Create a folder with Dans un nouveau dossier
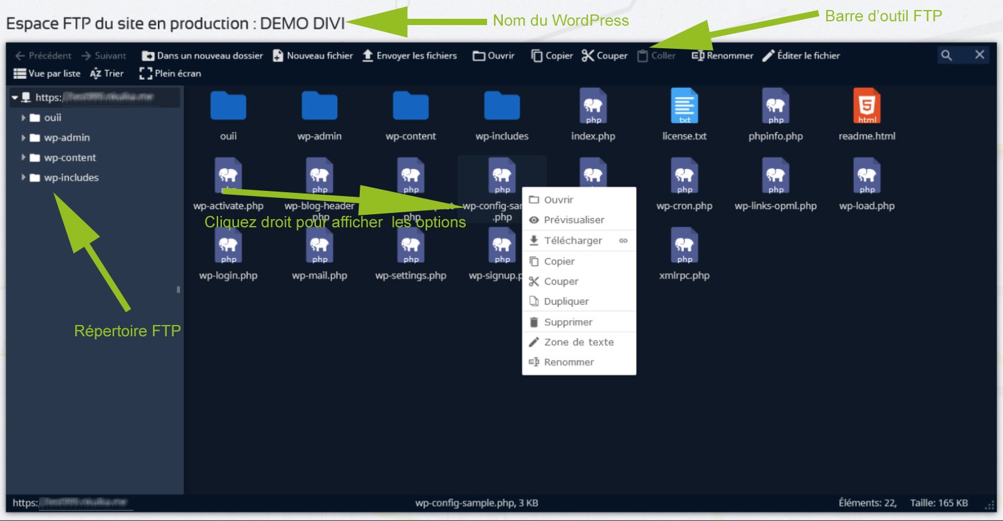Image resolution: width=1003 pixels, height=521 pixels. tap(202, 56)
